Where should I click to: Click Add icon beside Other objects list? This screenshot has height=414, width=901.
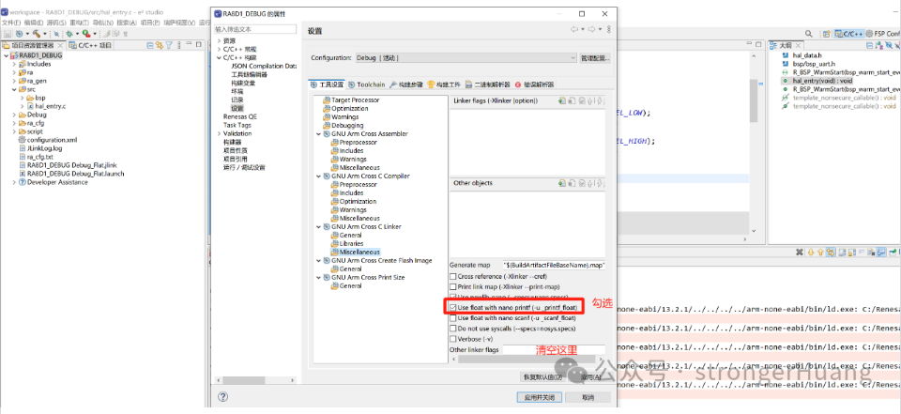pyautogui.click(x=562, y=183)
